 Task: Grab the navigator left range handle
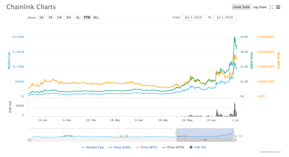[x=177, y=133]
